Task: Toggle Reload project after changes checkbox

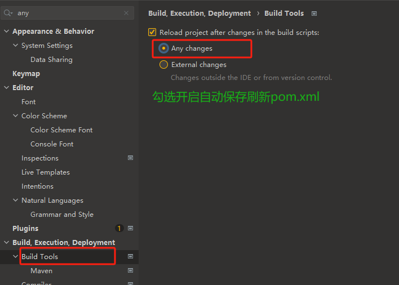Action: click(152, 32)
